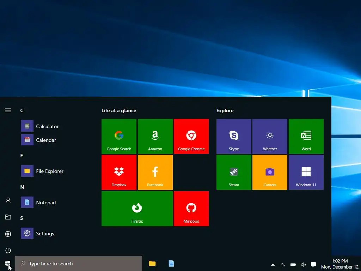Open the notification center icon
361x271 pixels.
pos(313,265)
